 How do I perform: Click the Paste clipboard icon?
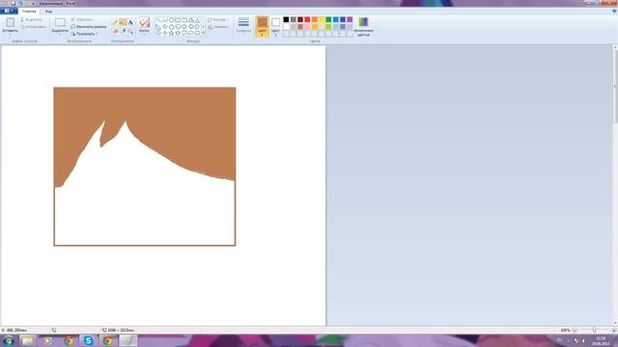(11, 22)
